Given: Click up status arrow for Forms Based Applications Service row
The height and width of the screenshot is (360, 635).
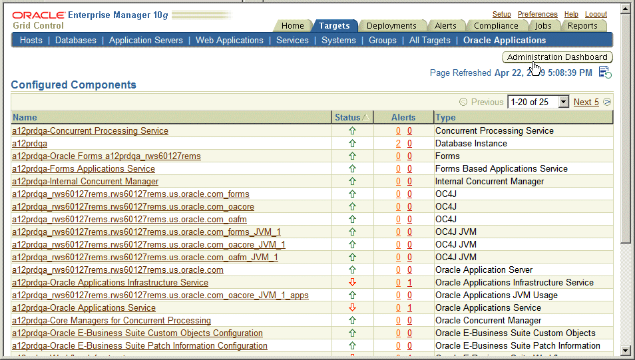Looking at the screenshot, I should pos(352,168).
